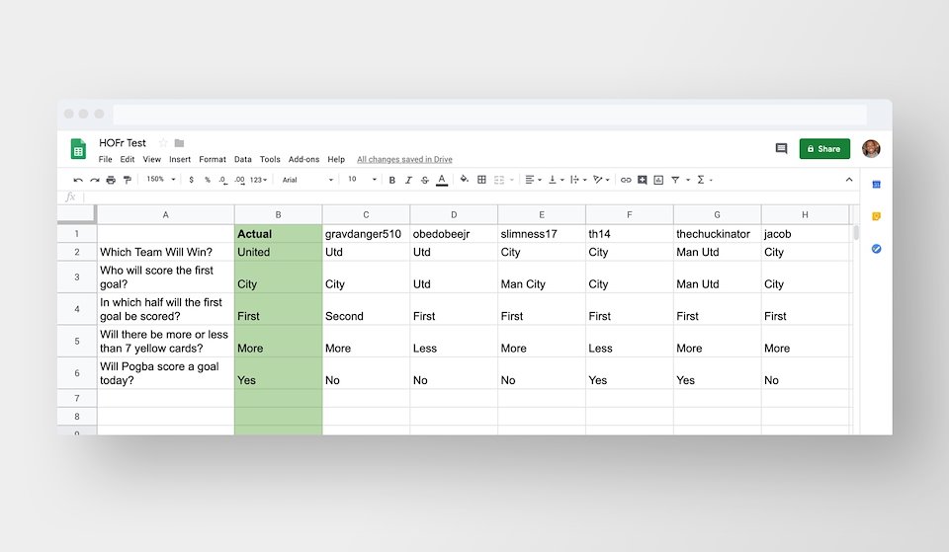Open the Format menu
The width and height of the screenshot is (949, 552).
pyautogui.click(x=213, y=159)
